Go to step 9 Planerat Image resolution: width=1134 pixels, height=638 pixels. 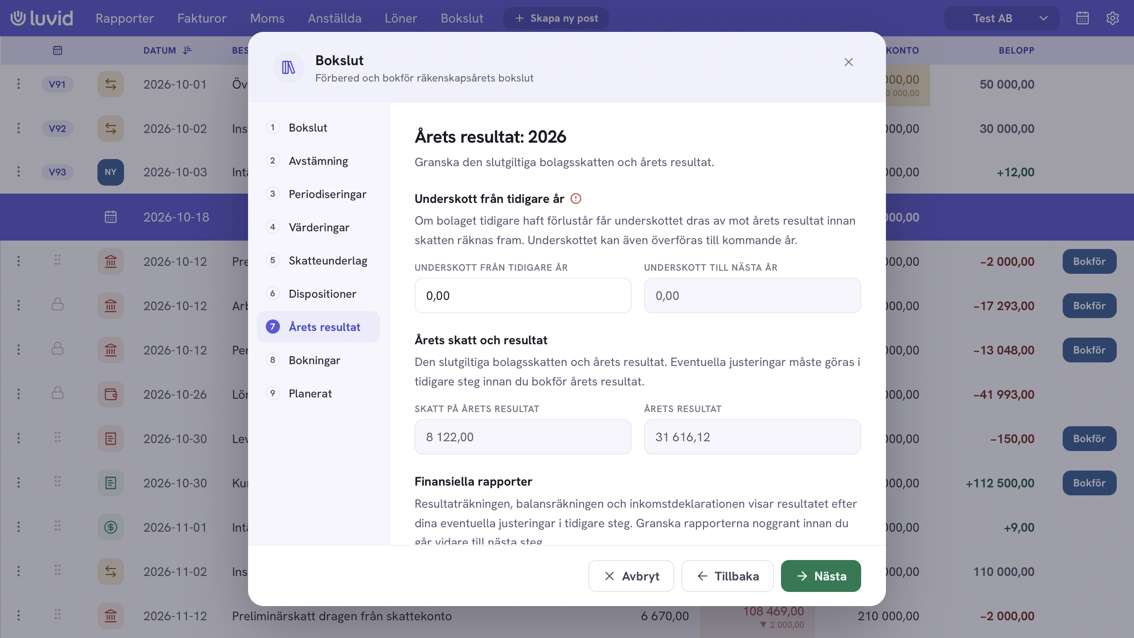click(x=318, y=393)
